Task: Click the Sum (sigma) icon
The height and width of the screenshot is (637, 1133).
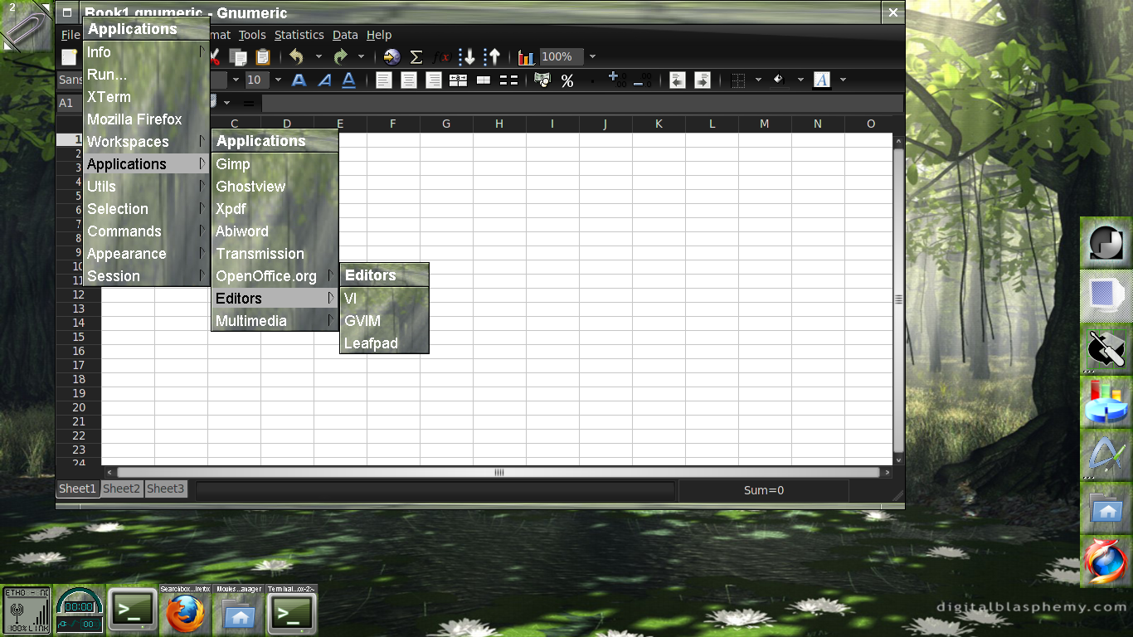Action: pos(416,57)
